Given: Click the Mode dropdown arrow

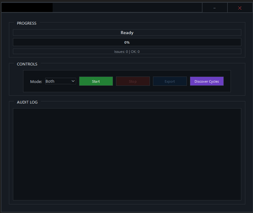Looking at the screenshot, I should pos(73,81).
